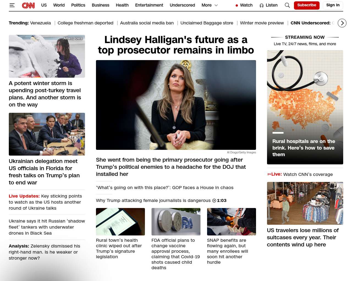Click the 'Ames, Iowa' photo location label
Viewport: 352px width, 281px height.
[73, 38]
